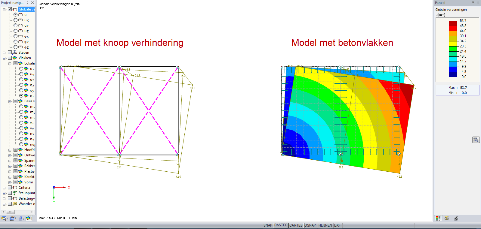This screenshot has height=229, width=481.
Task: Click the Vlakken surface icon
Action: [x=15, y=58]
